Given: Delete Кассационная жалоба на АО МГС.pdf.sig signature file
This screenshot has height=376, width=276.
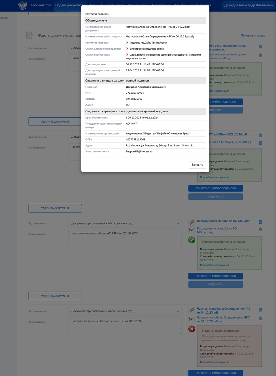Looking at the screenshot, I should pos(260,229).
